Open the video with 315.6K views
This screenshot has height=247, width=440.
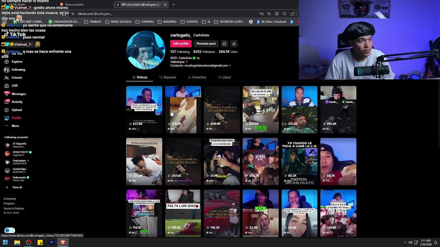coord(299,109)
